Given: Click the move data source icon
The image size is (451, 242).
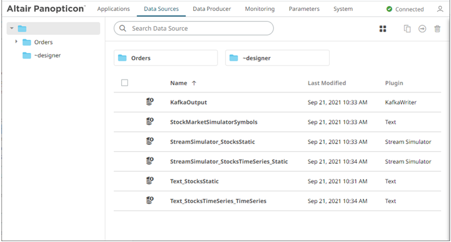Looking at the screenshot, I should pos(422,29).
